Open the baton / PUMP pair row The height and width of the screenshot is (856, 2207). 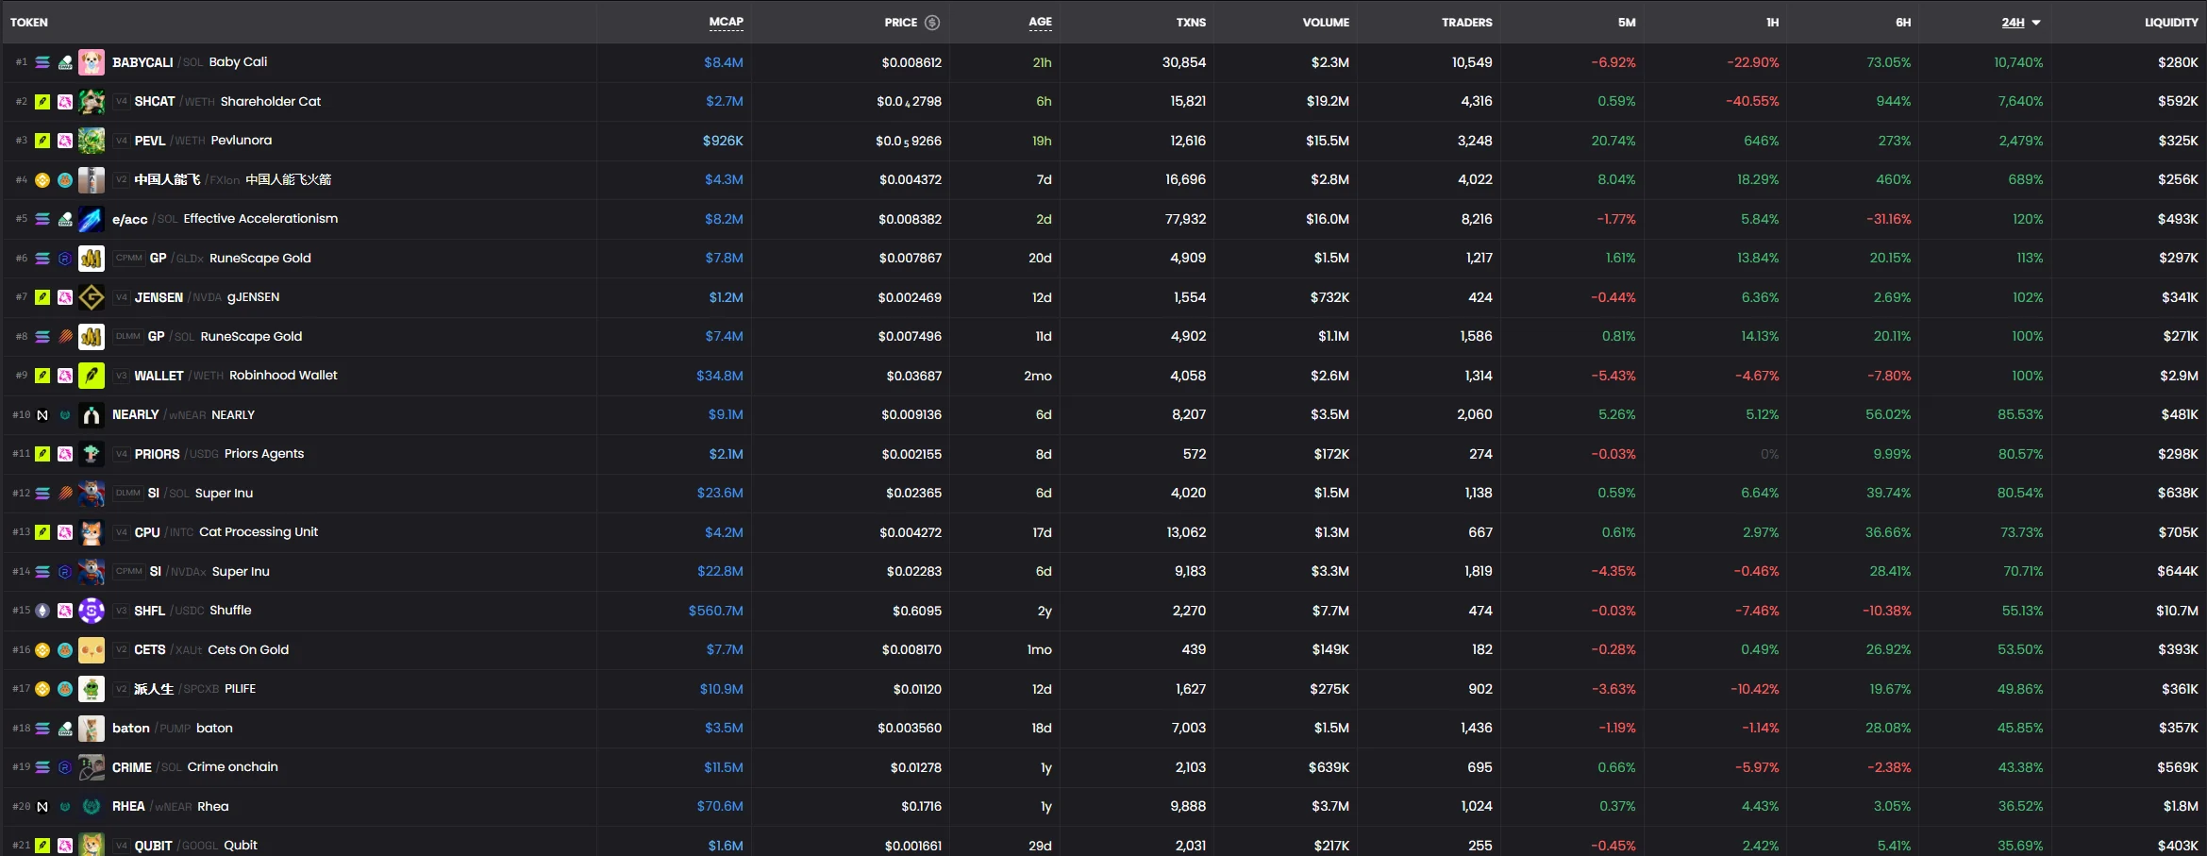click(1103, 729)
